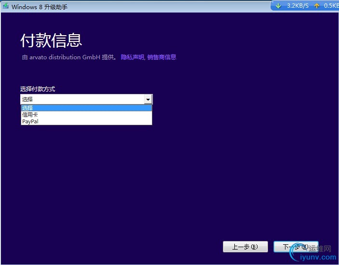Click the 3.2KB/S download speed reading
The image size is (339, 265).
pos(298,6)
